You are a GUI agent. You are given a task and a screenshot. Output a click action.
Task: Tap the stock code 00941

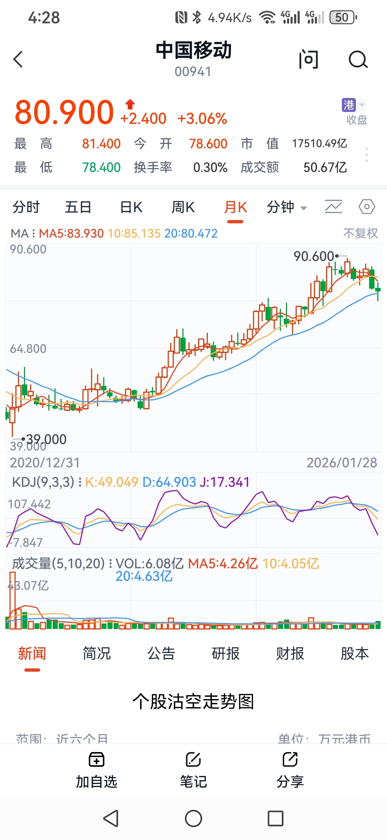click(193, 72)
